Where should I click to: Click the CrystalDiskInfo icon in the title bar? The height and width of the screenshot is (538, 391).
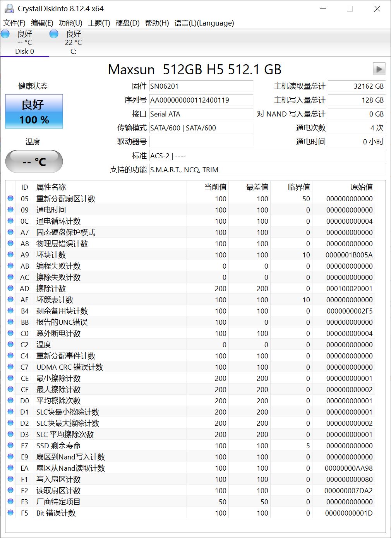(9, 8)
